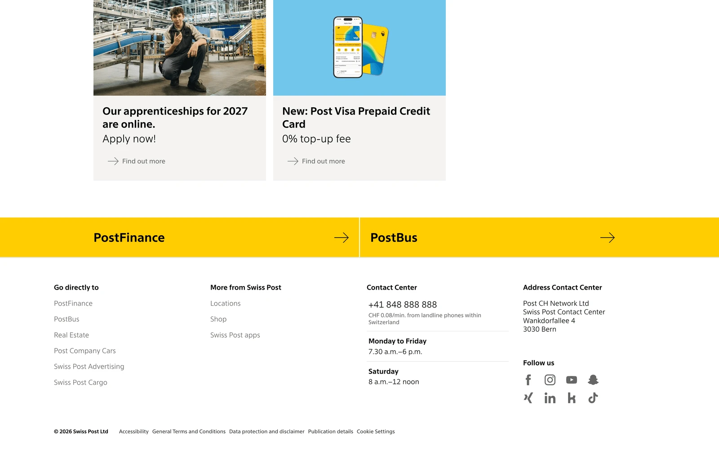
Task: Open Swiss Post apps link
Action: pos(235,335)
